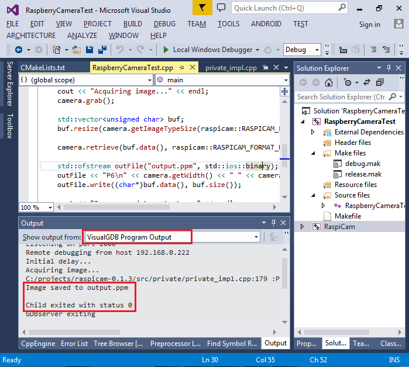Click the Navigate Forward arrow
This screenshot has width=409, height=367.
39,50
